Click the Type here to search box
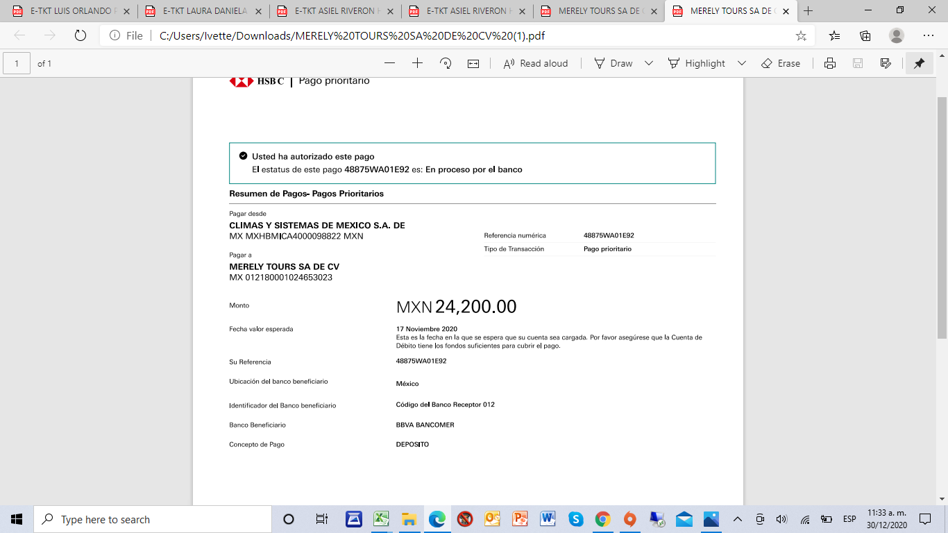This screenshot has width=948, height=533. pyautogui.click(x=153, y=519)
